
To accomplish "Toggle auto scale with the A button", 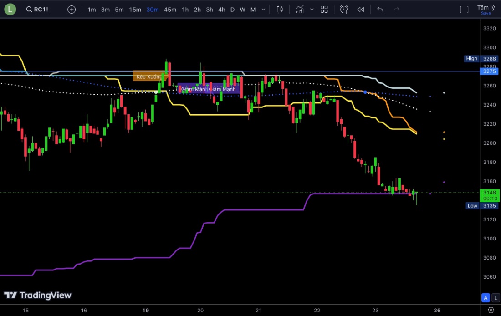I will (x=486, y=298).
